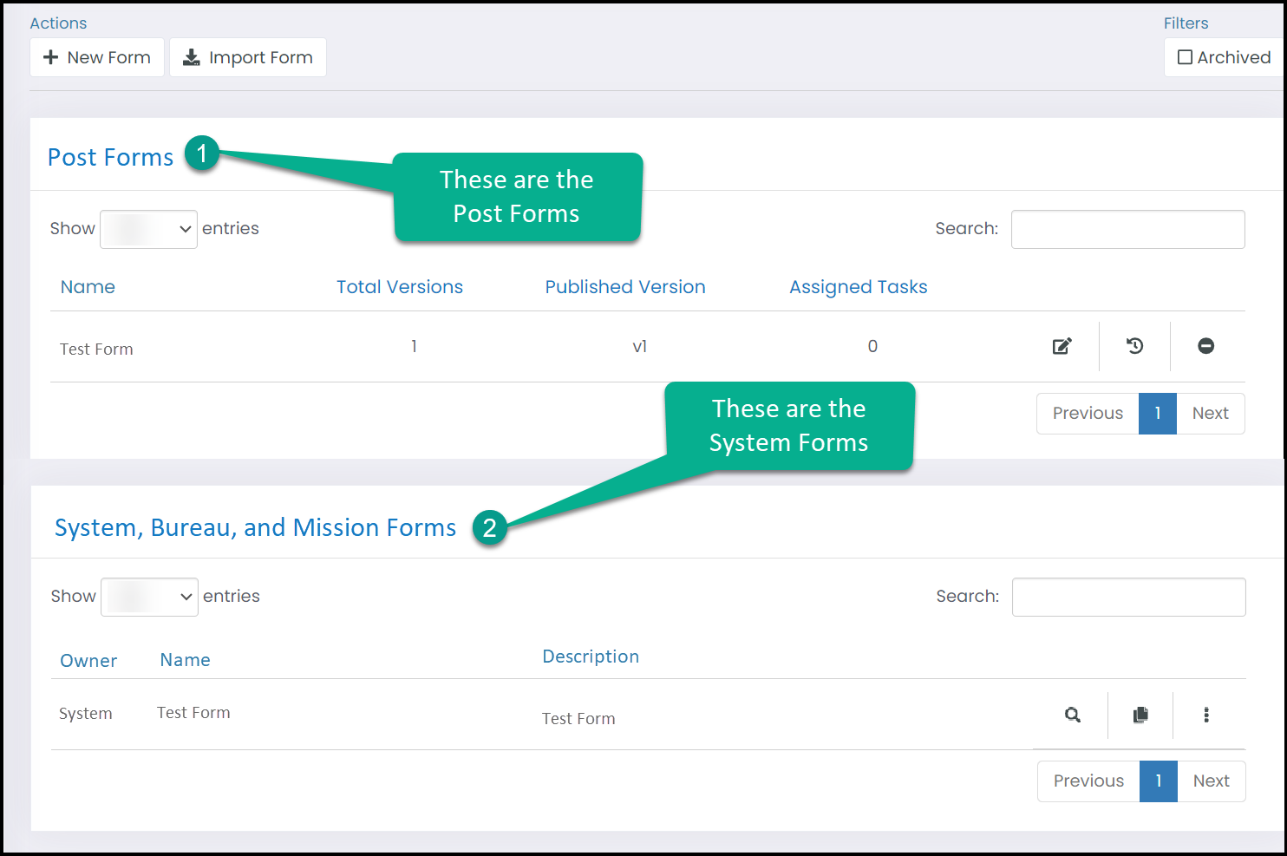1287x856 pixels.
Task: Edit the Post Forms Test Form
Action: coord(1062,346)
